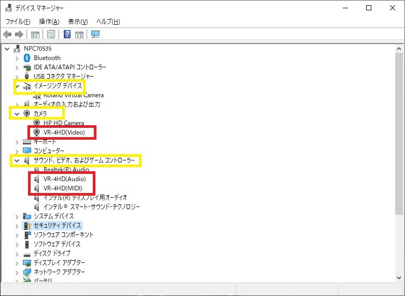The image size is (405, 296).
Task: Open the 表示(V) menu
Action: point(78,22)
